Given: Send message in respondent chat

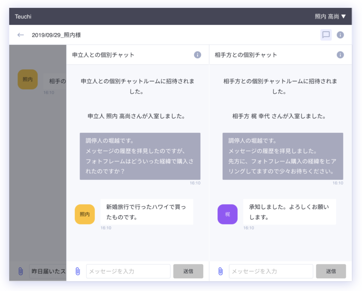Looking at the screenshot, I should [331, 271].
